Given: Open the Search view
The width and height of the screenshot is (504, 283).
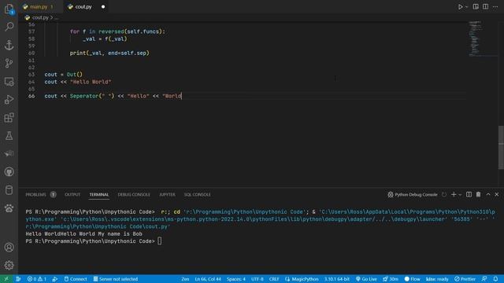Looking at the screenshot, I should (x=9, y=26).
